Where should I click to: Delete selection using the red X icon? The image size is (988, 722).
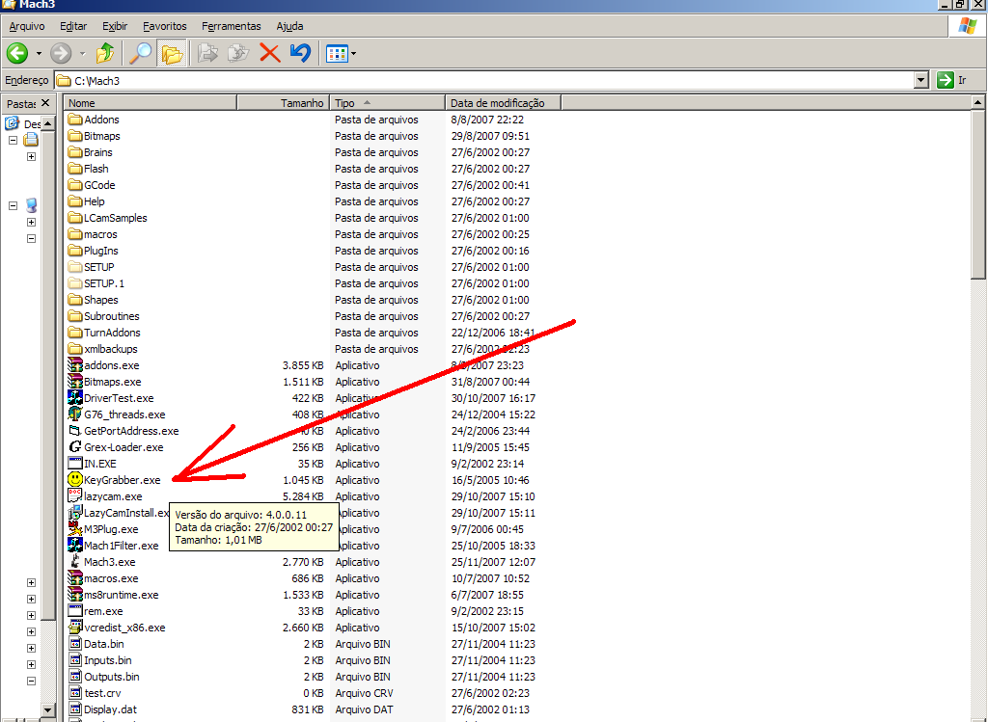[270, 54]
